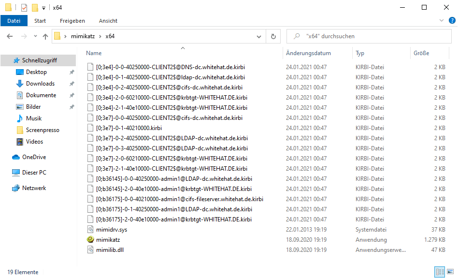Click the mimikatz breadcrumb in address bar
The height and width of the screenshot is (278, 458).
pyautogui.click(x=83, y=36)
